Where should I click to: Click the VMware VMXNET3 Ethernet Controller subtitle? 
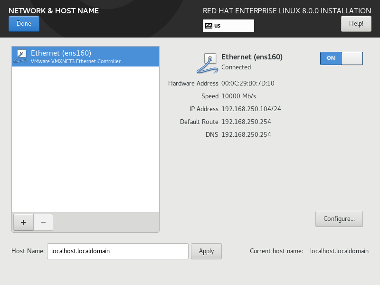click(76, 62)
